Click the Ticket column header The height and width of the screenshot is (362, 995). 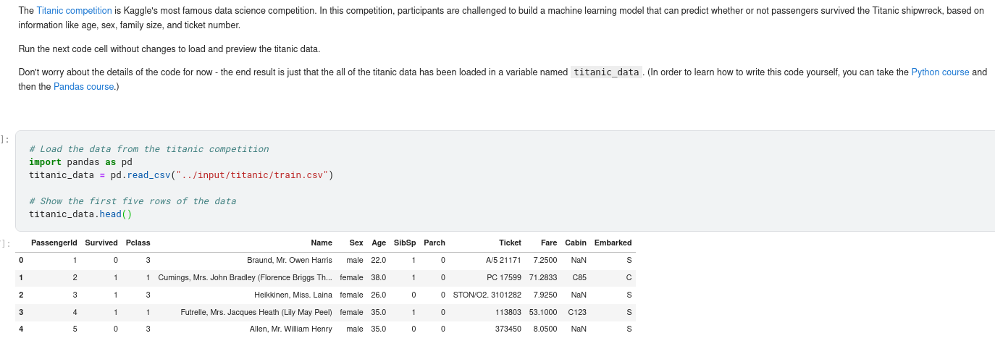pyautogui.click(x=510, y=243)
